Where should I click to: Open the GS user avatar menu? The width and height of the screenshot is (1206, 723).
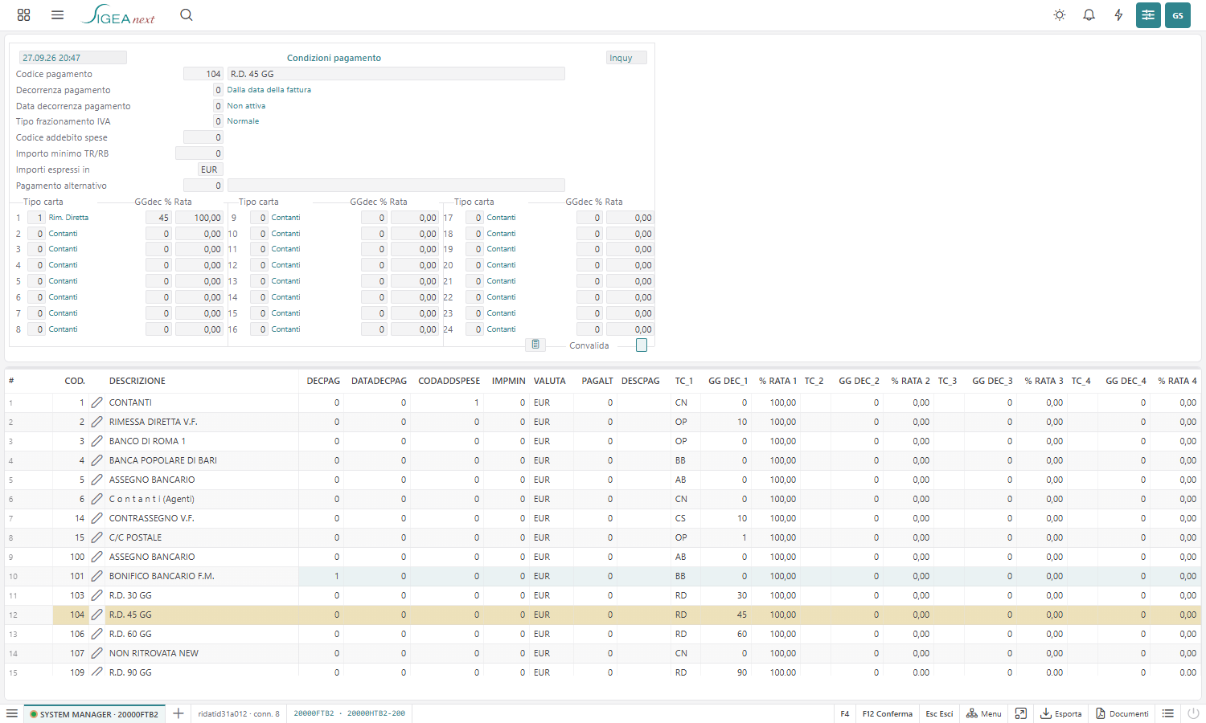pos(1178,15)
